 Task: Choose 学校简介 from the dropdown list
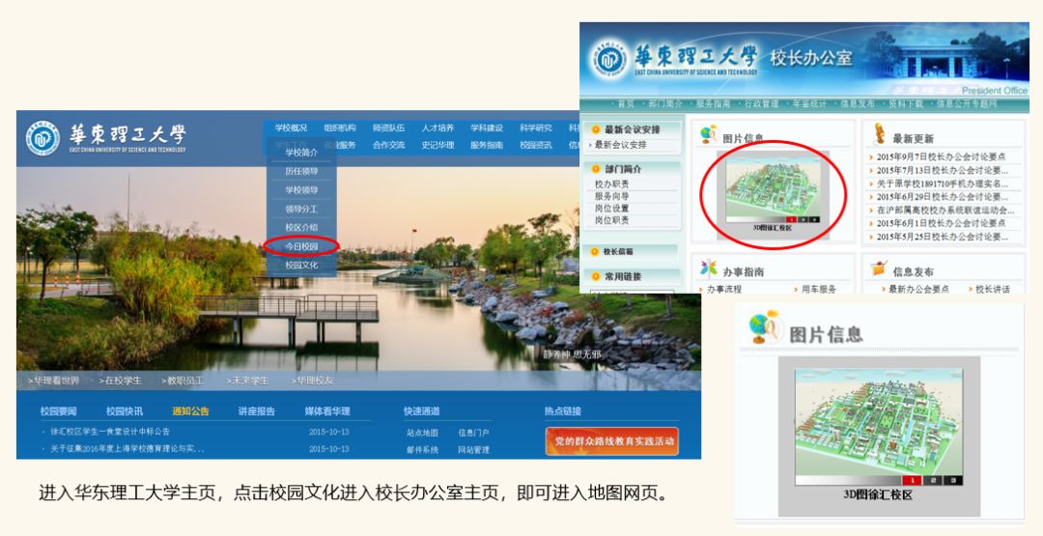point(301,153)
